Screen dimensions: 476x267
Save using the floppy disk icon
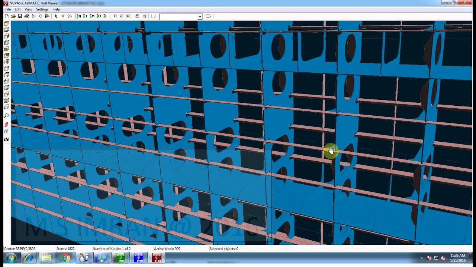coord(20,16)
